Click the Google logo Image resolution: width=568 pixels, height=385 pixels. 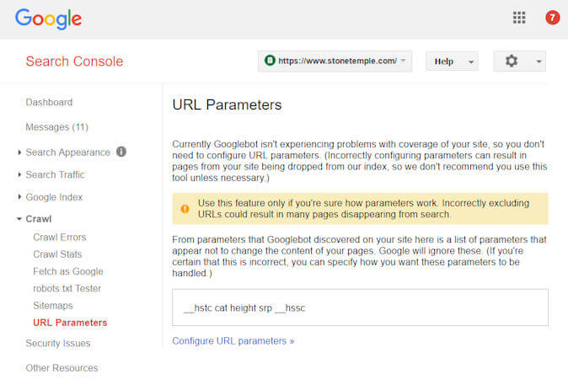tap(49, 19)
